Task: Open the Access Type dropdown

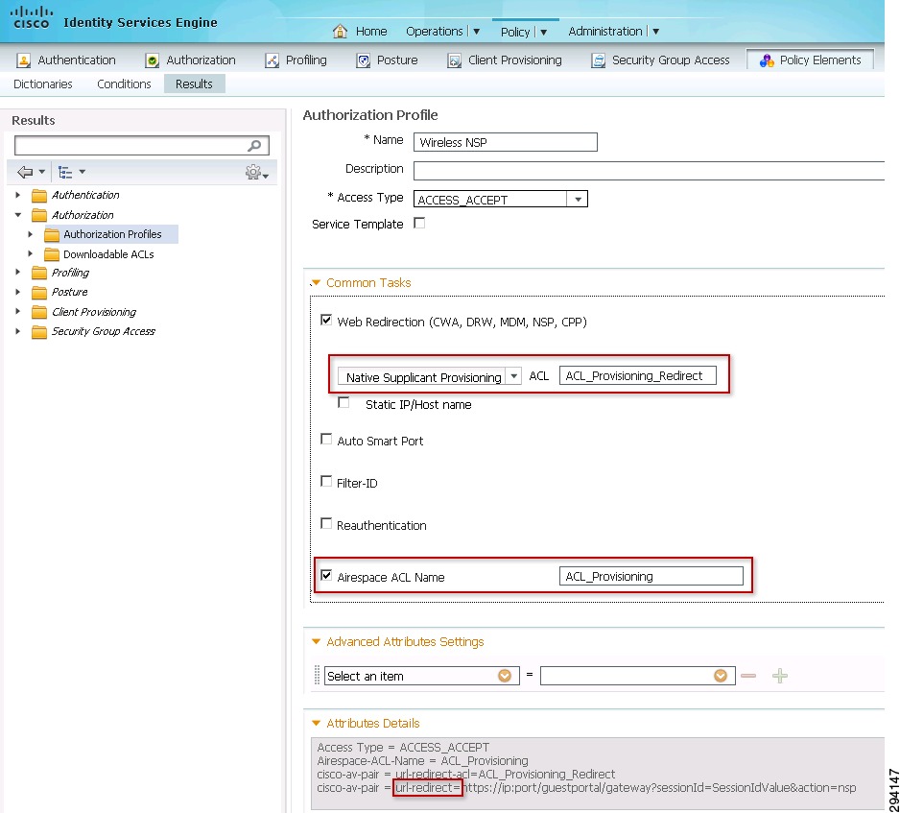Action: (578, 200)
